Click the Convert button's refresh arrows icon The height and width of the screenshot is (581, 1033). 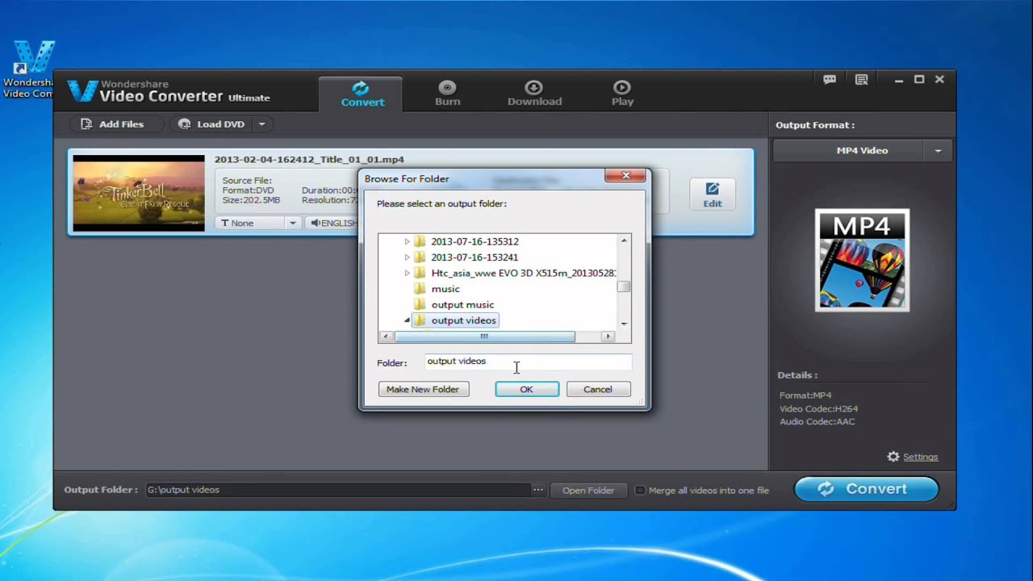coord(826,489)
